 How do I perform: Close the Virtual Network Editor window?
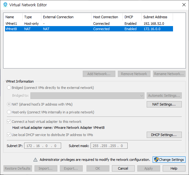184,5
